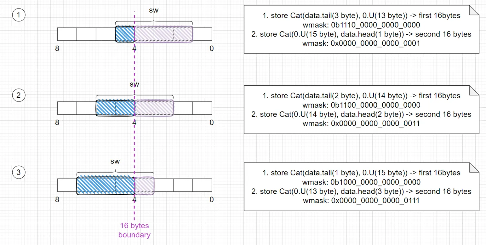Select the dashed purple boundary line
The image size is (486, 245).
pos(134,115)
